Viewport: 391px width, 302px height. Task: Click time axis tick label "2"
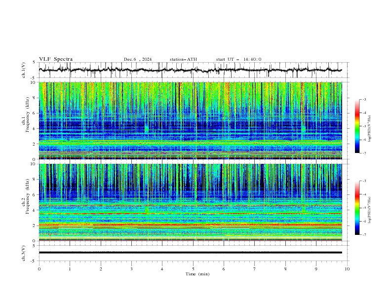click(x=101, y=269)
